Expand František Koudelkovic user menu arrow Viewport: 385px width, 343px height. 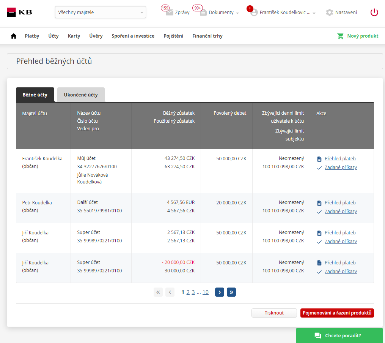click(314, 13)
